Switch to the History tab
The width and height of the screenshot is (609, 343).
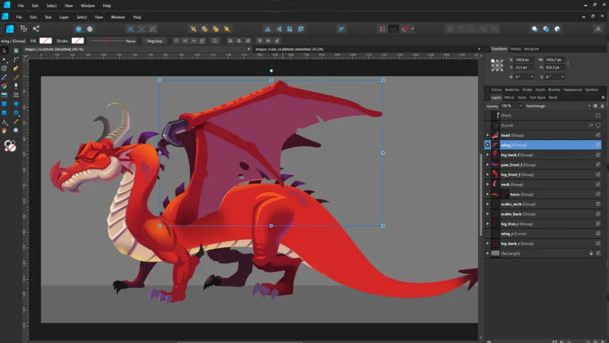(515, 49)
